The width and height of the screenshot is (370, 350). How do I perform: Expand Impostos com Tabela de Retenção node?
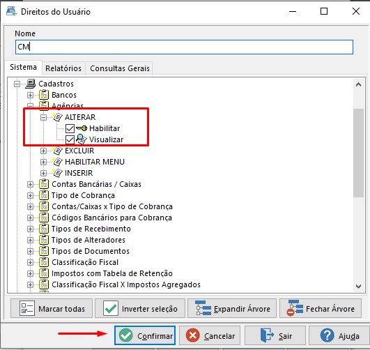pos(30,273)
